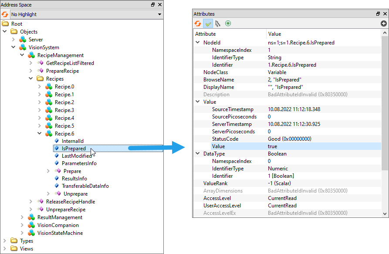
Task: Float the Address Space panel
Action: 153,5
